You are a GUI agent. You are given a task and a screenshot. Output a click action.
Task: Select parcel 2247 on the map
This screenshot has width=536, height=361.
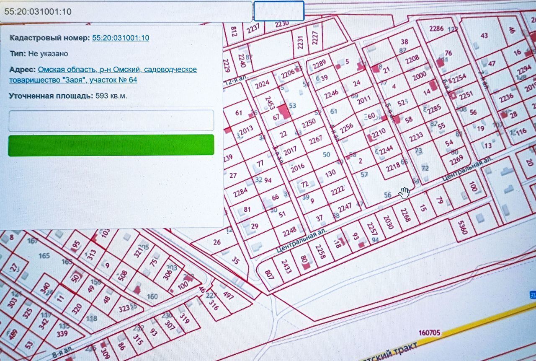[345, 207]
